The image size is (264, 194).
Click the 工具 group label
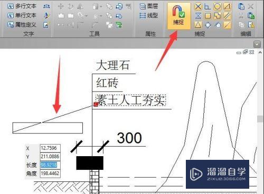tap(95, 34)
